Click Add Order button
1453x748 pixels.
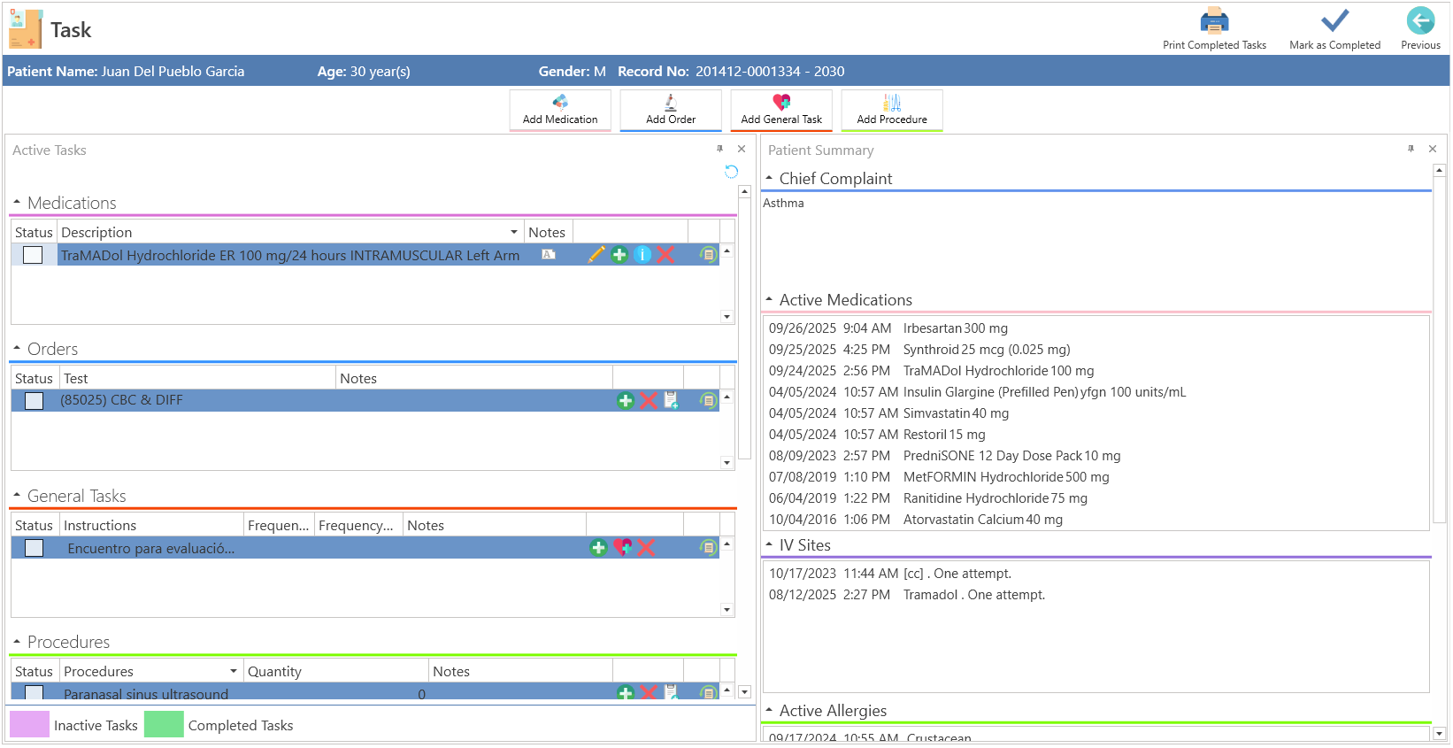[x=671, y=110]
